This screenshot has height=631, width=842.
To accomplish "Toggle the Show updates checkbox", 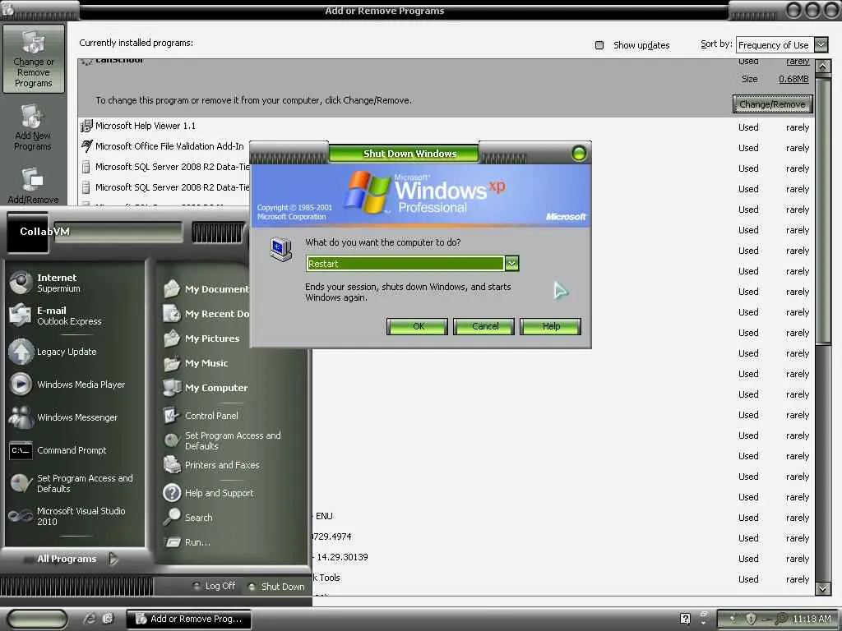I will (599, 45).
